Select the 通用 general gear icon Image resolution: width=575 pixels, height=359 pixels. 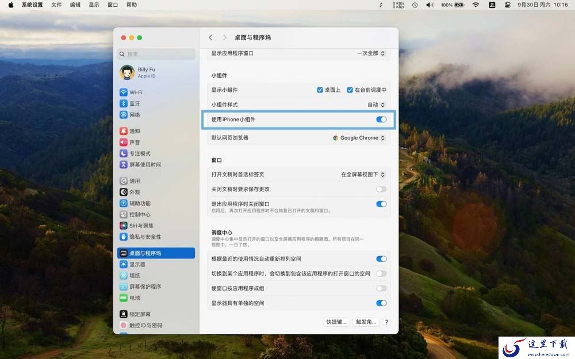click(124, 180)
